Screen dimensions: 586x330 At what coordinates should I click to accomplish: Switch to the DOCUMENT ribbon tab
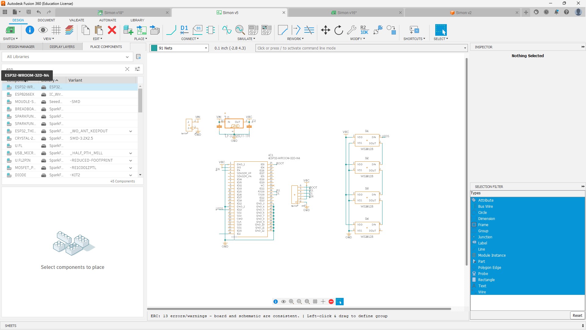click(46, 20)
